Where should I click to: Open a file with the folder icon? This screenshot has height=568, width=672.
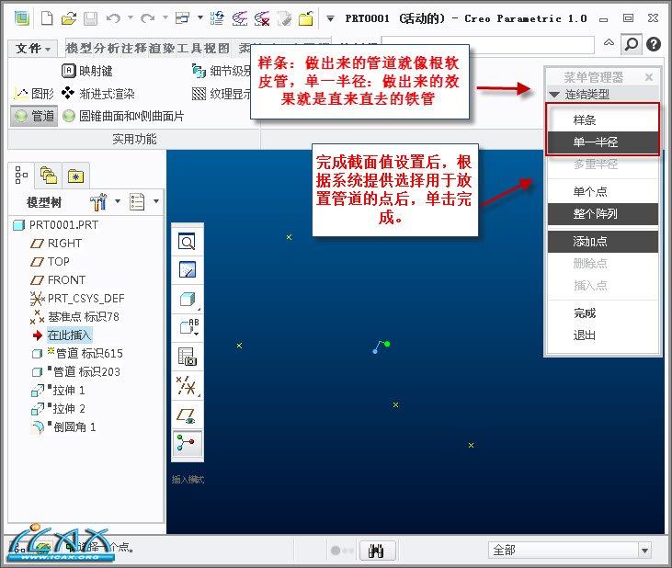[x=69, y=18]
